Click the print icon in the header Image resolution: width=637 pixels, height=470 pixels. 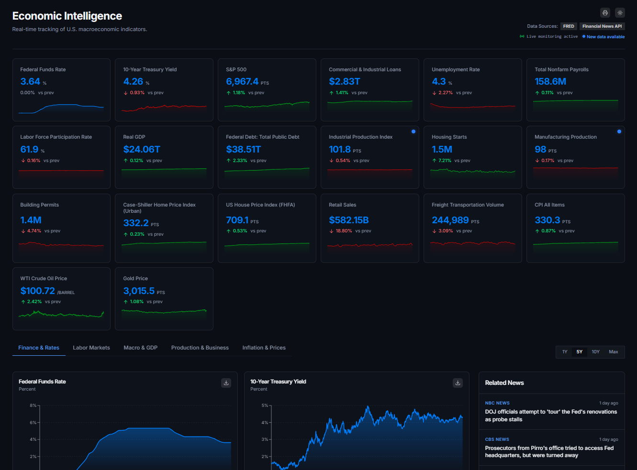[x=604, y=12]
